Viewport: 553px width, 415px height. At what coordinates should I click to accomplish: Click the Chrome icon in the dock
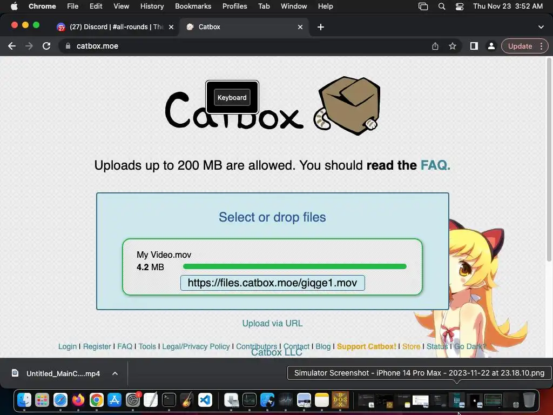96,400
